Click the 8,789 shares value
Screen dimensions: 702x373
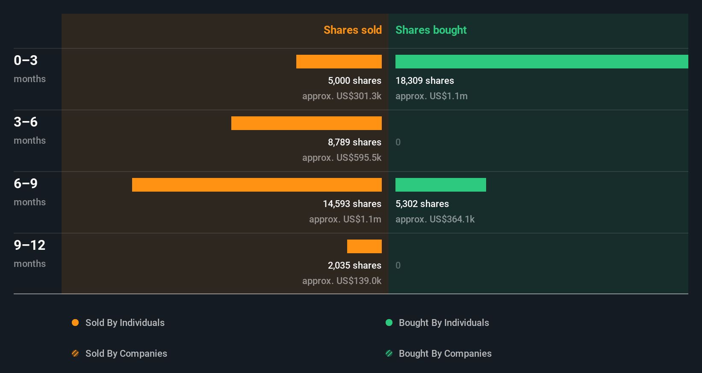tap(354, 142)
